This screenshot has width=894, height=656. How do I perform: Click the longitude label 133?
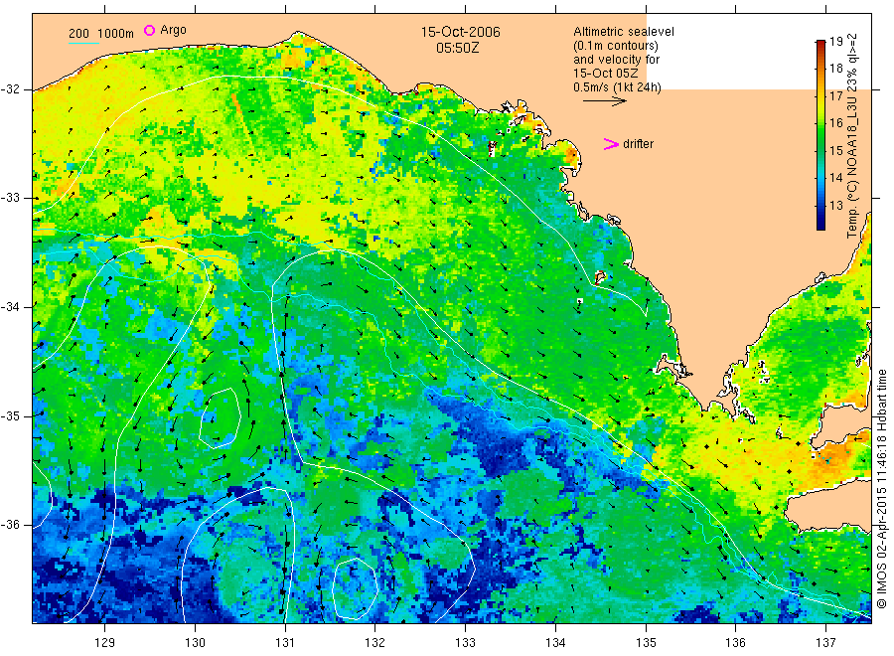coord(465,643)
